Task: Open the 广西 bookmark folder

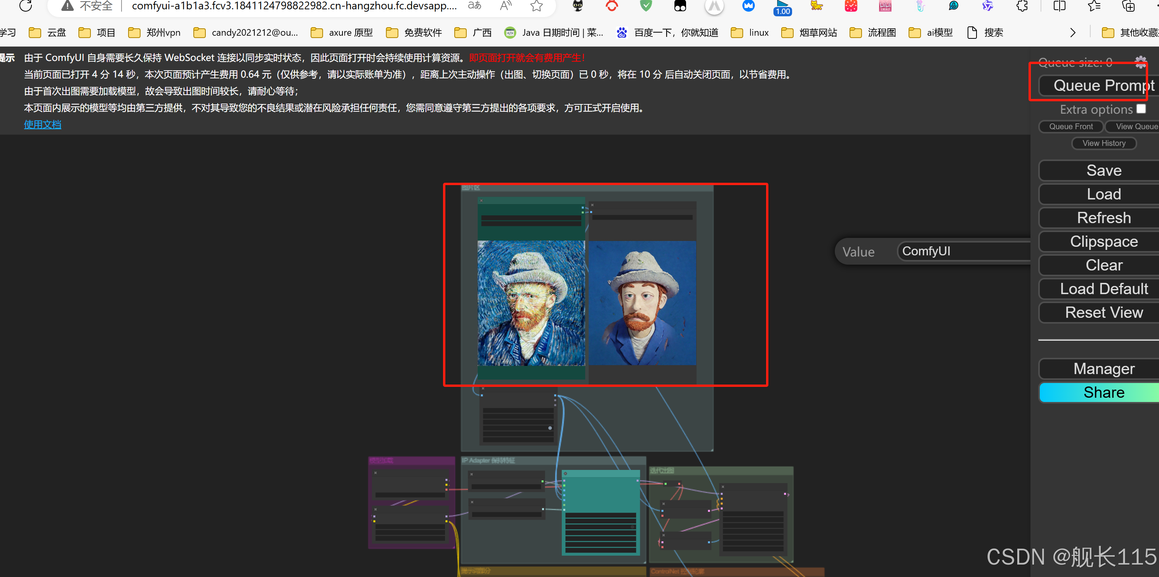Action: [x=473, y=32]
